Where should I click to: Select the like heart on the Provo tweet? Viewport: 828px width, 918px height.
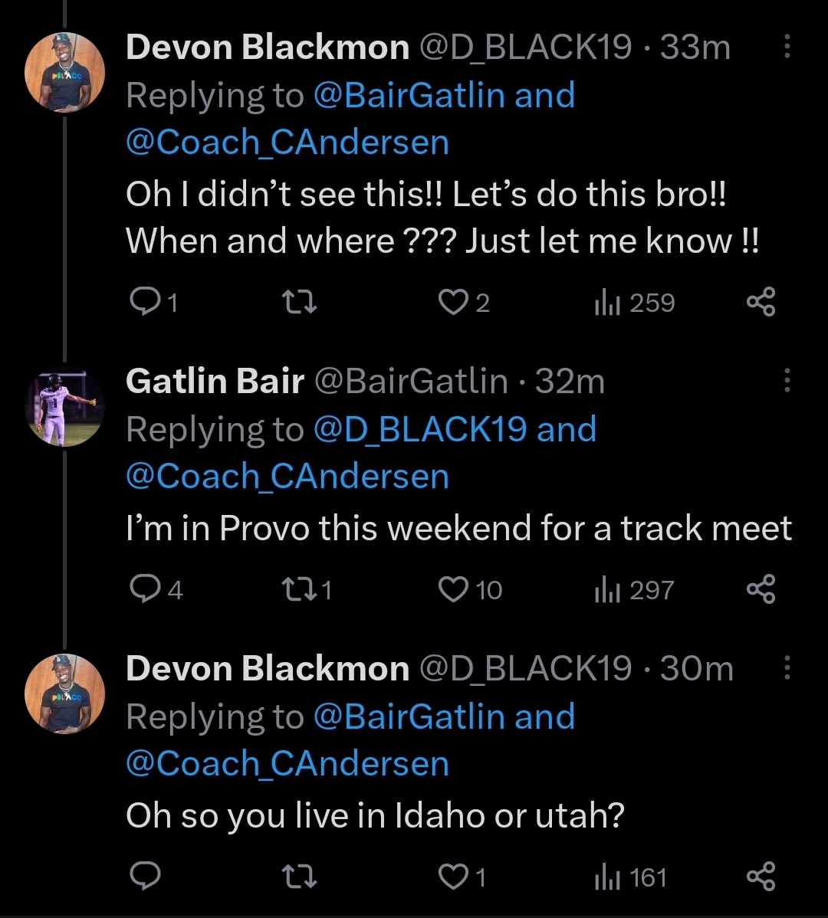(x=453, y=589)
